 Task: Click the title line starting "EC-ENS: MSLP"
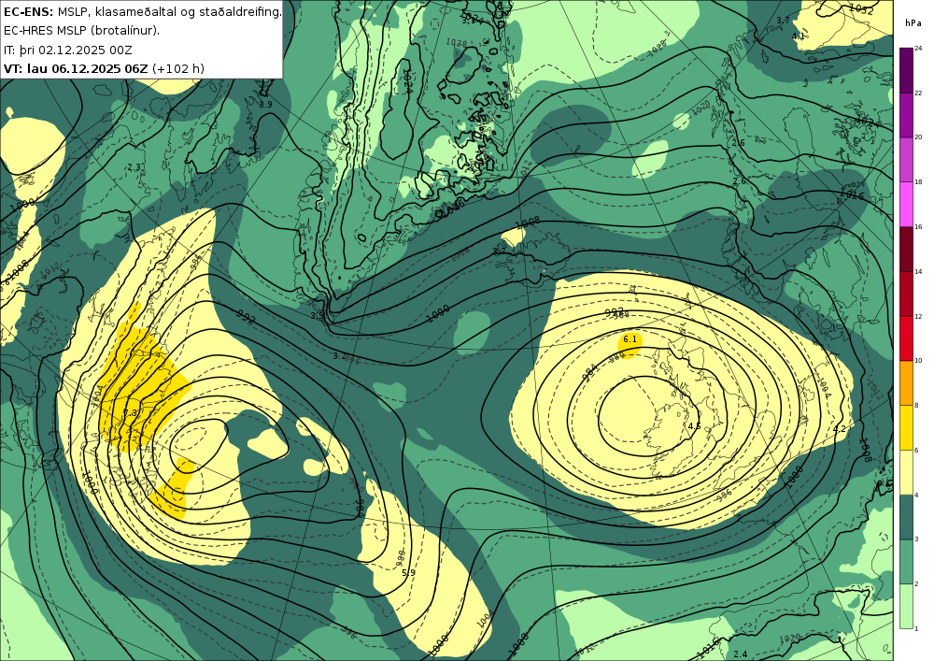click(x=142, y=12)
